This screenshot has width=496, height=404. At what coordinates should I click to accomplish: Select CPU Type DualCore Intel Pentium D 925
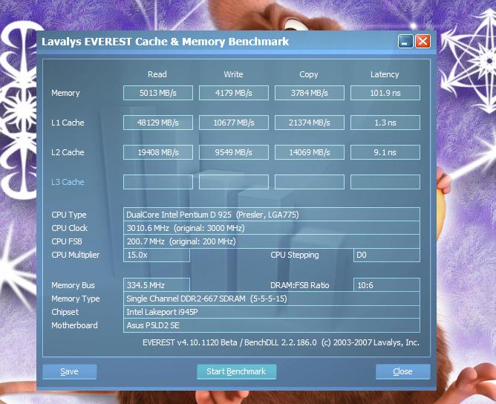(272, 215)
